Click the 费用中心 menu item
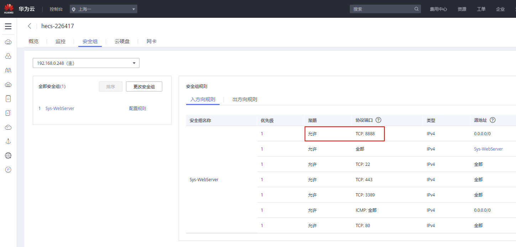Viewport: 516px width, 247px height. point(438,9)
